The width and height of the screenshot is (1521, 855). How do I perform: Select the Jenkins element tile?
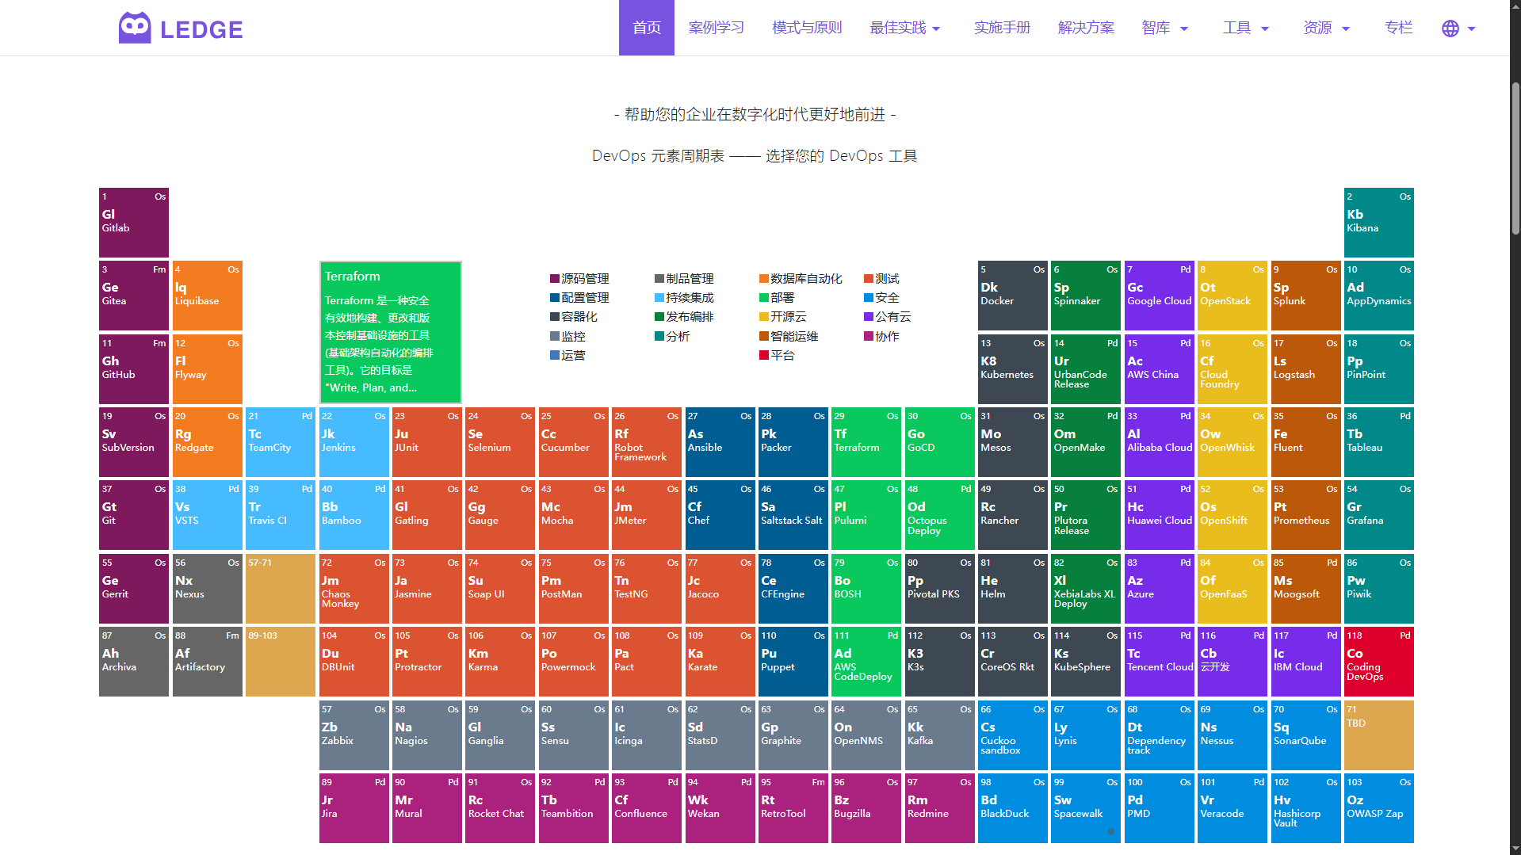[354, 442]
